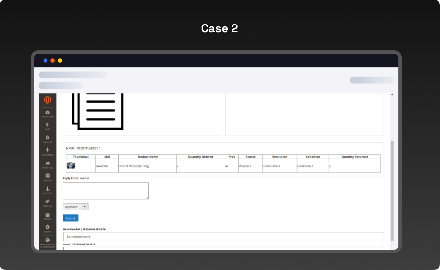Open the Dashboard section in the sidebar
This screenshot has height=270, width=440.
47,113
